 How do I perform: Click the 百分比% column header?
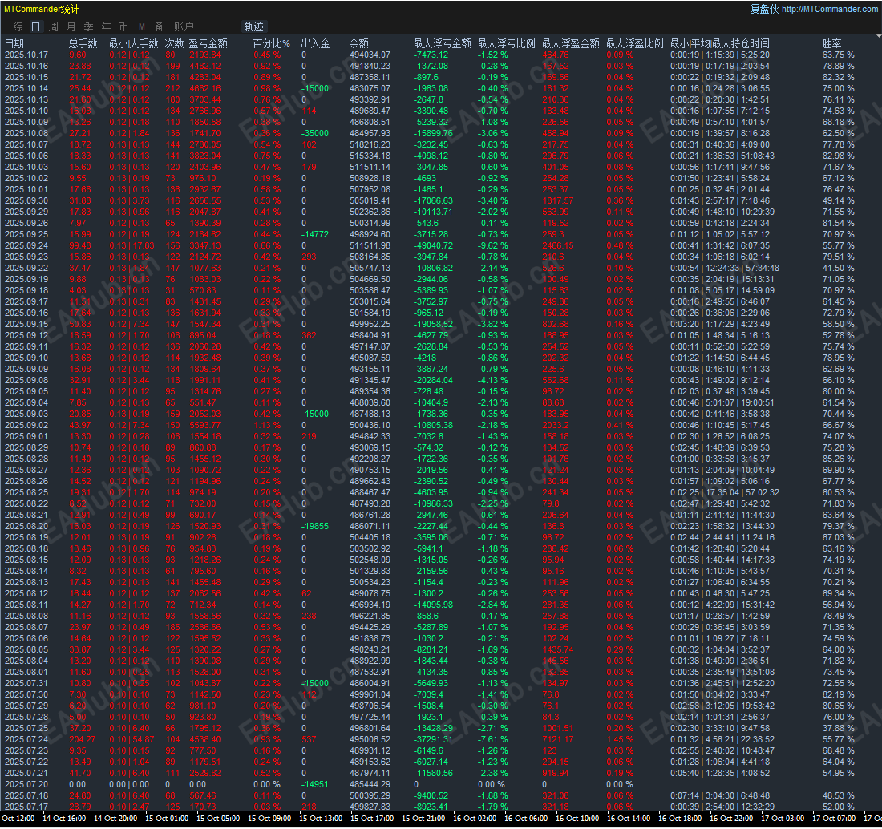point(271,43)
